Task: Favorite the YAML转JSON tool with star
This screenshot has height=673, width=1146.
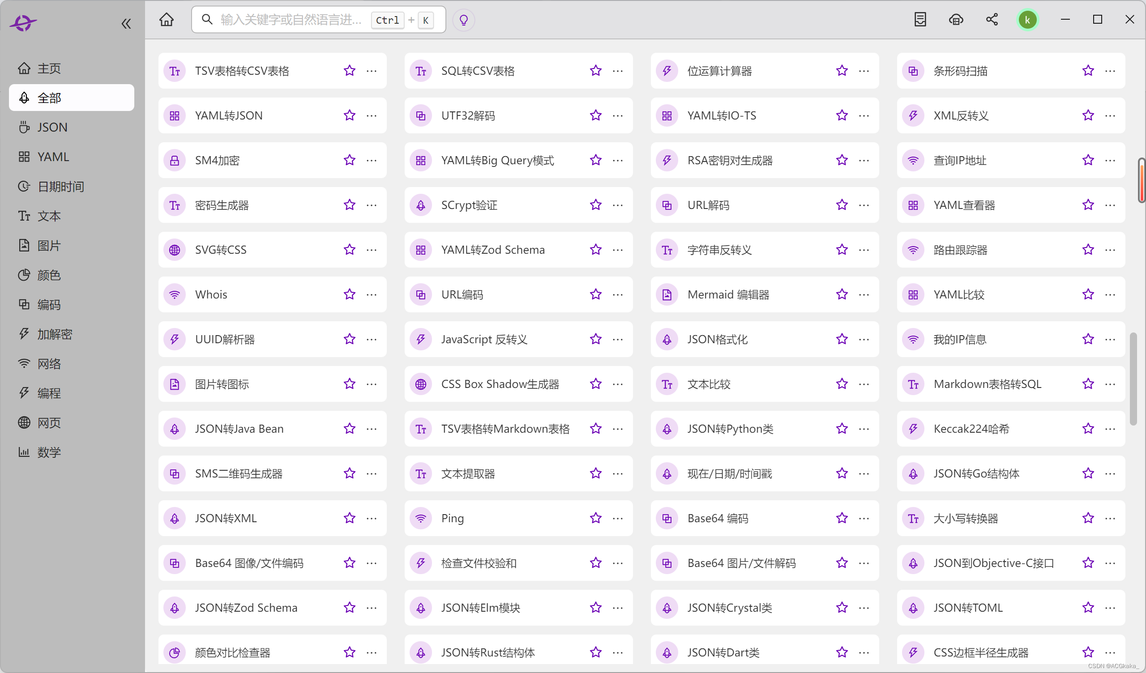Action: coord(349,115)
